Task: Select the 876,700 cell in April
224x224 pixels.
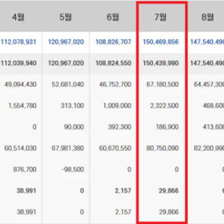Action: pyautogui.click(x=25, y=169)
